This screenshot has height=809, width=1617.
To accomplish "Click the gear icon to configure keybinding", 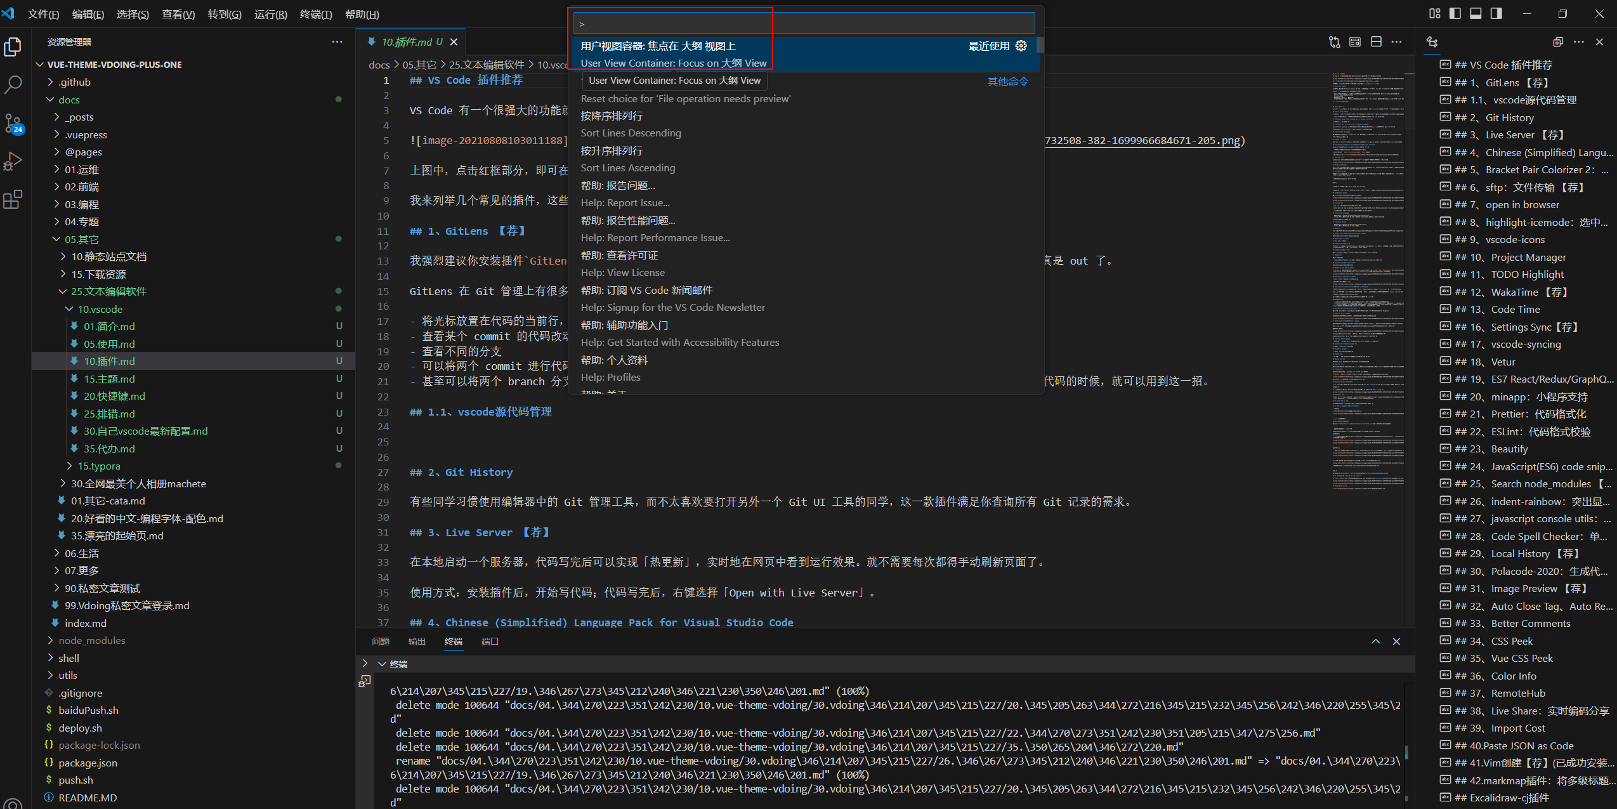I will tap(1021, 46).
